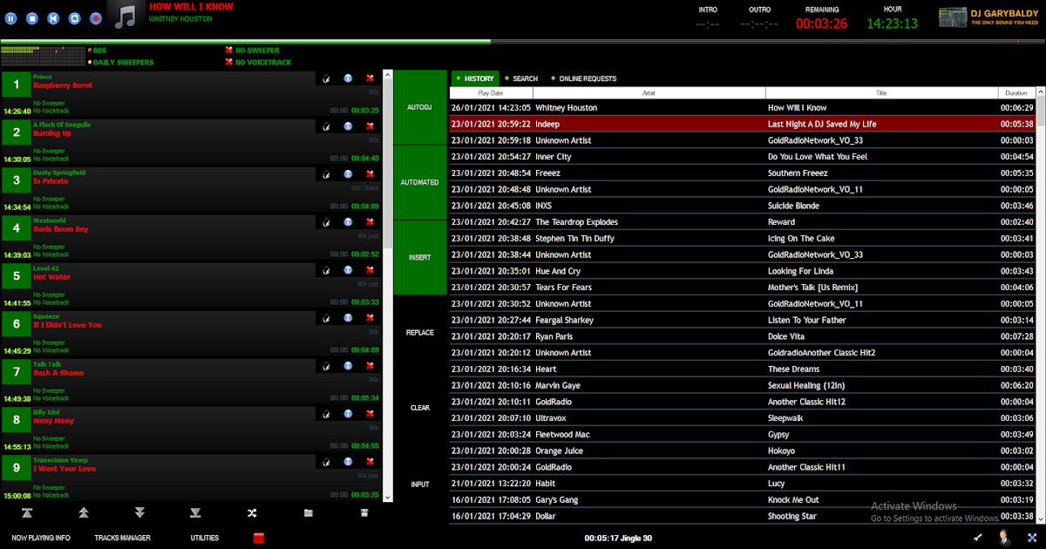This screenshot has width=1046, height=549.
Task: Sort history by the Duration column header
Action: coord(1016,92)
